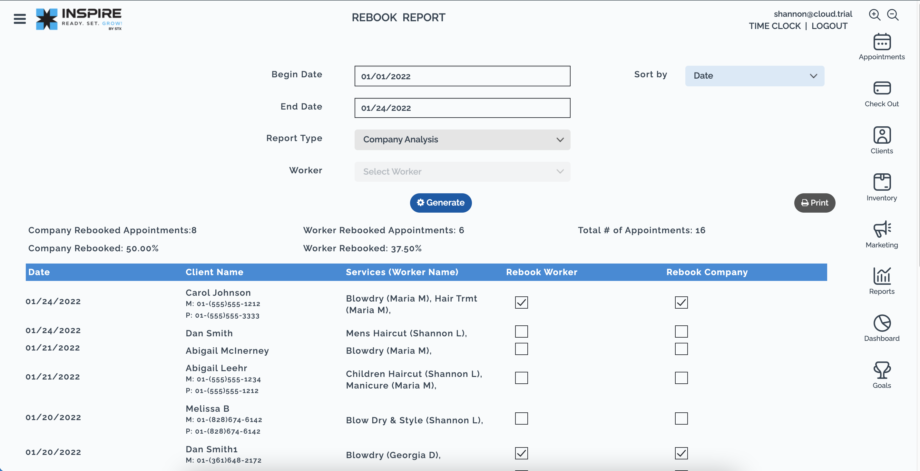
Task: Open the Report Type dropdown
Action: (462, 139)
